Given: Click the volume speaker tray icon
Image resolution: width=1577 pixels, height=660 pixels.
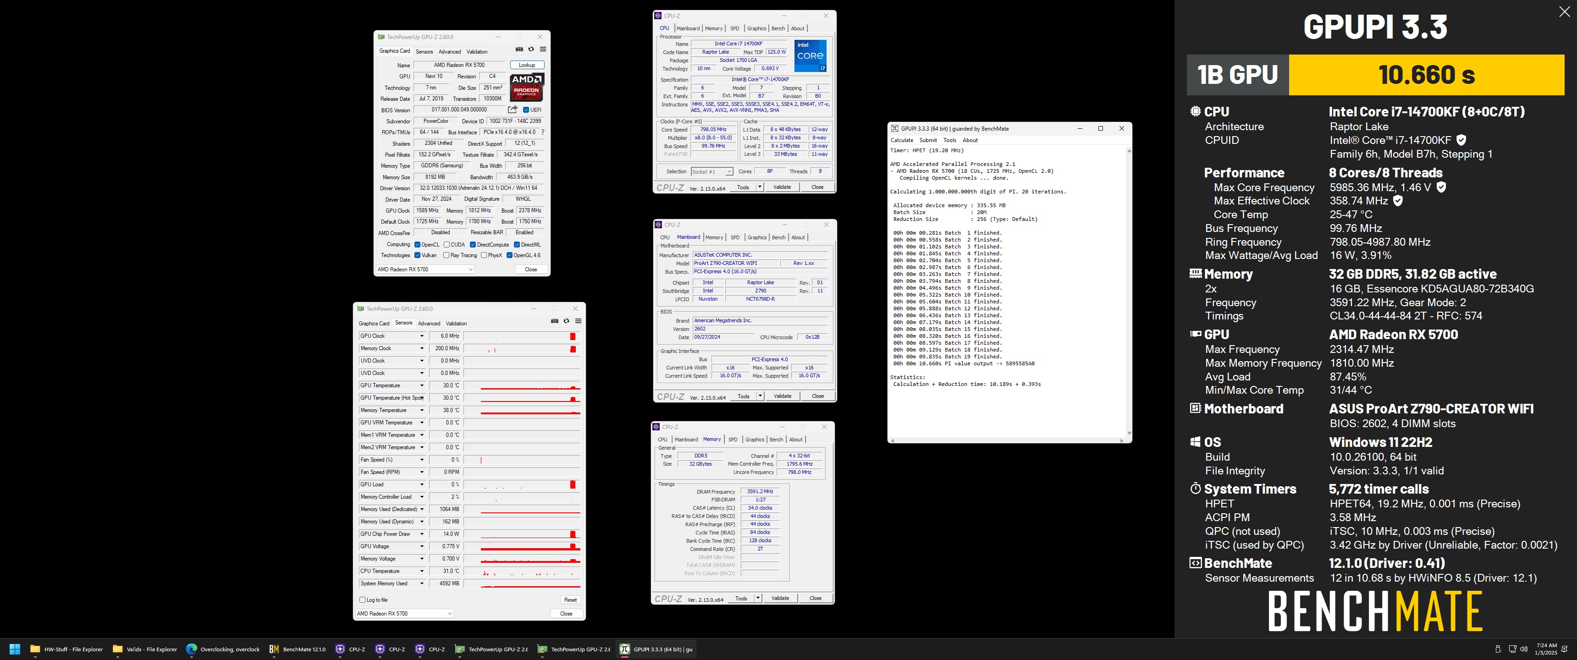Looking at the screenshot, I should coord(1524,649).
